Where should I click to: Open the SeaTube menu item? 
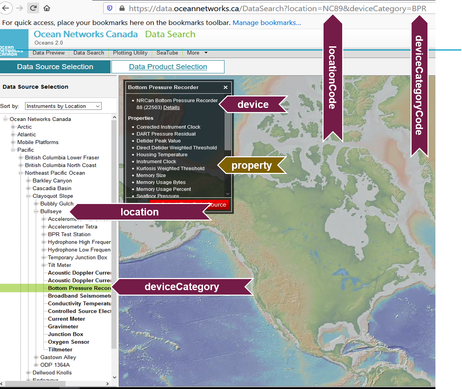tap(167, 53)
